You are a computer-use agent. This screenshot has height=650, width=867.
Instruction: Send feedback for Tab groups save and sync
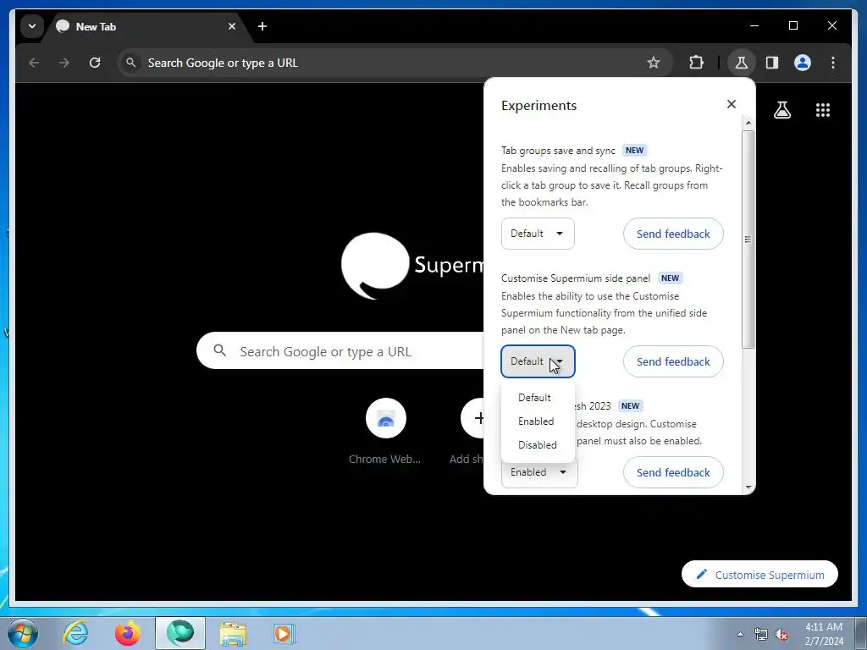click(673, 234)
